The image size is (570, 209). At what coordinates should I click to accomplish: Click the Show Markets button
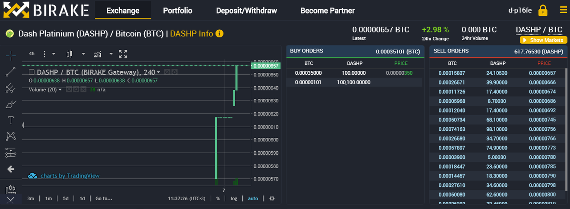(543, 40)
